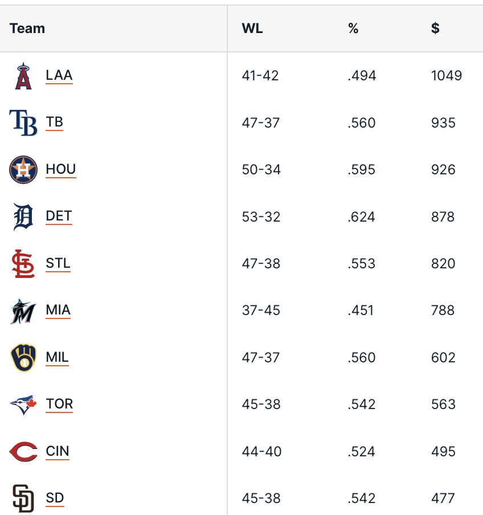Click the San Diego Padres logo
Viewport: 483px width, 515px height.
pyautogui.click(x=23, y=498)
